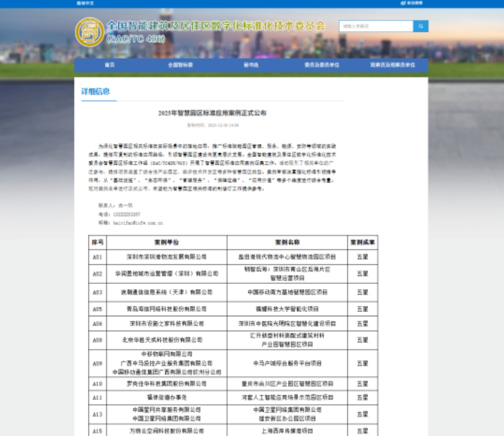Switch language via 简体中文 link
504x436 pixels.
point(85,3)
